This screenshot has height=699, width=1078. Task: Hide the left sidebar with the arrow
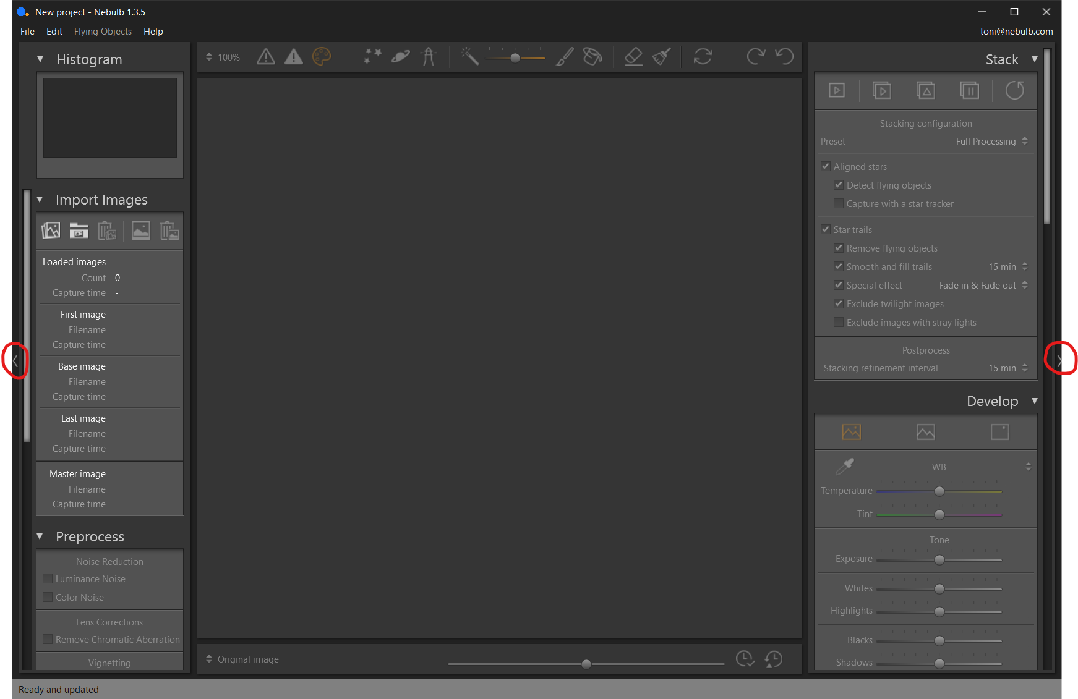coord(15,360)
